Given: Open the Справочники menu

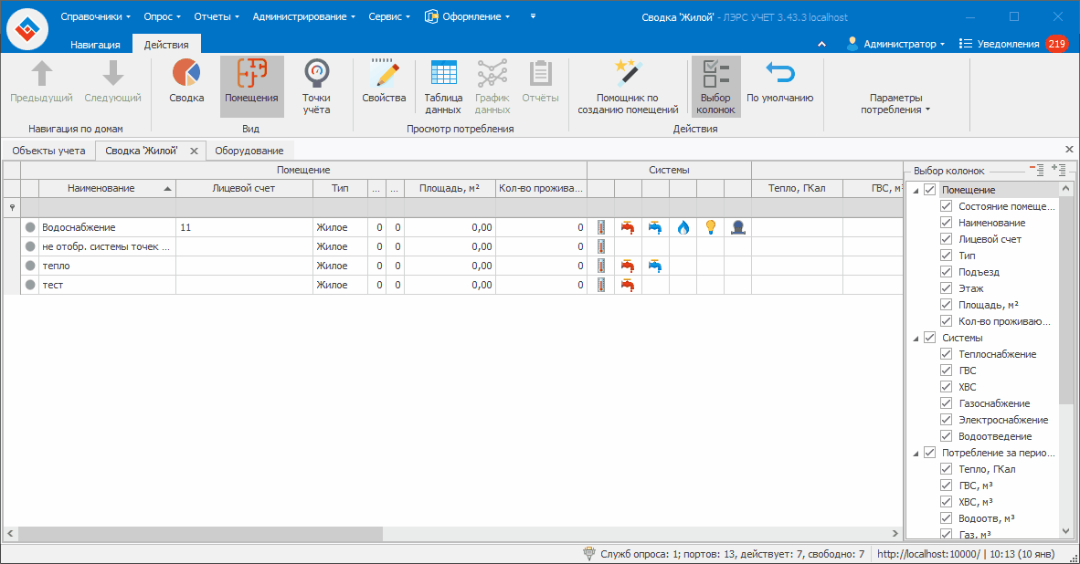Looking at the screenshot, I should click(95, 16).
